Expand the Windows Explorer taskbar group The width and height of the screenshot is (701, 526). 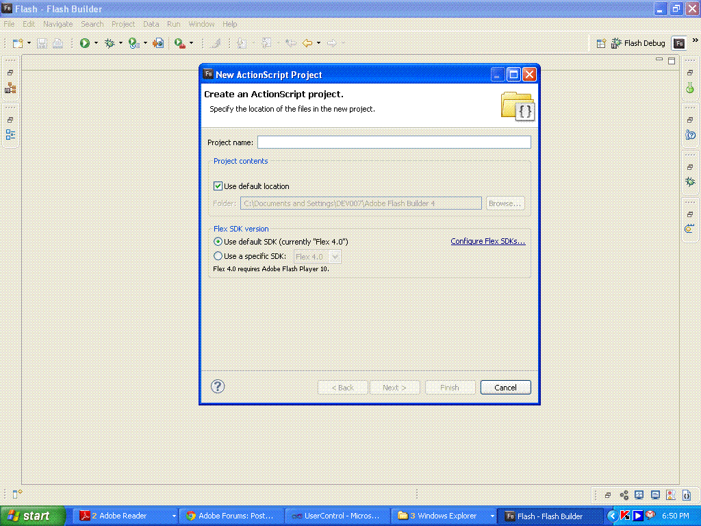click(492, 516)
